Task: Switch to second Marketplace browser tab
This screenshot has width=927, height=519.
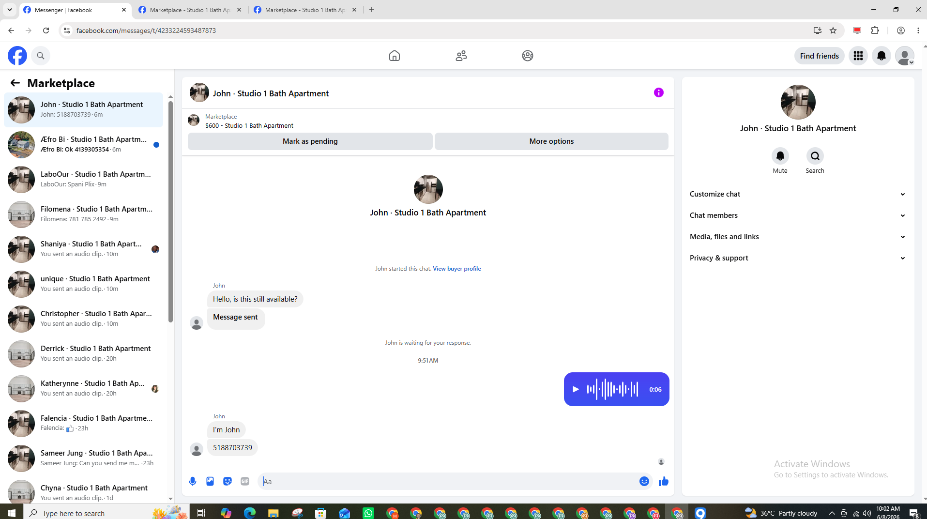Action: [x=190, y=10]
